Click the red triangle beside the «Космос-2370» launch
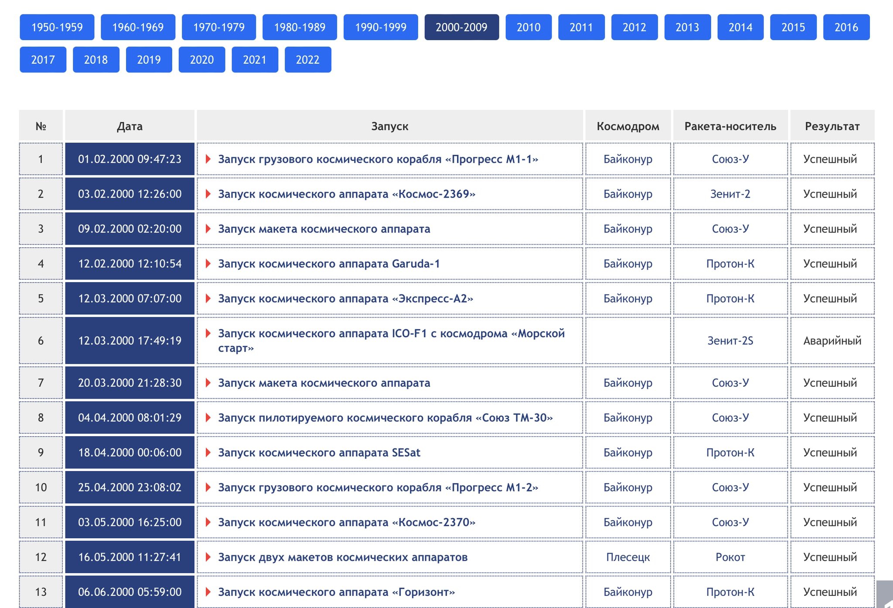893x608 pixels. pos(208,523)
